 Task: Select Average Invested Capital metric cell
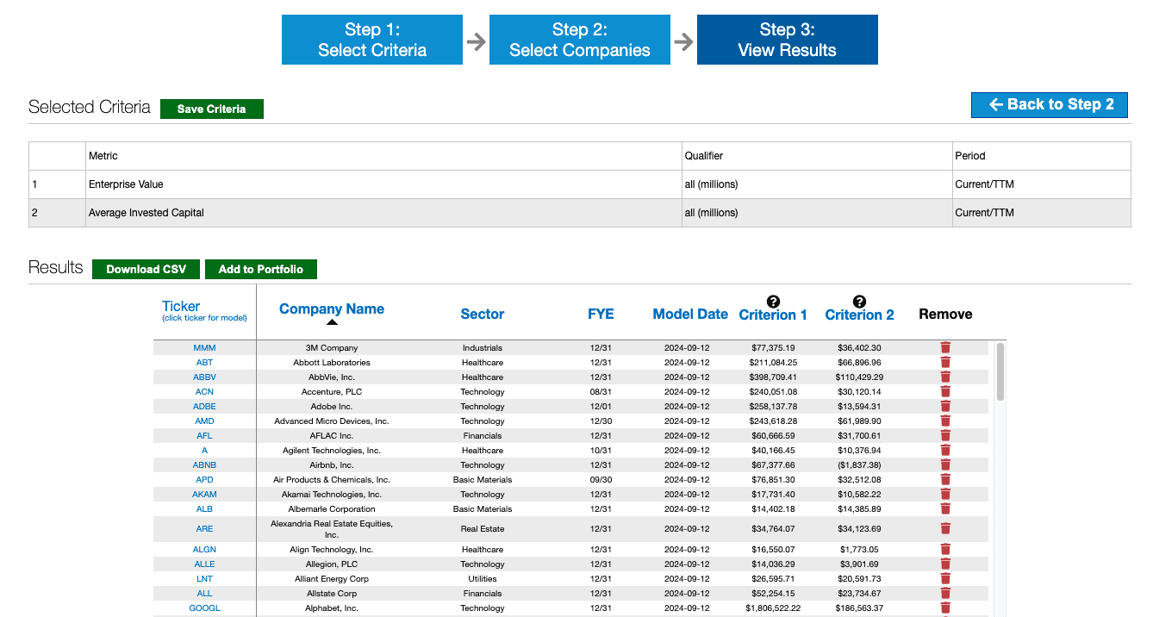tap(384, 213)
